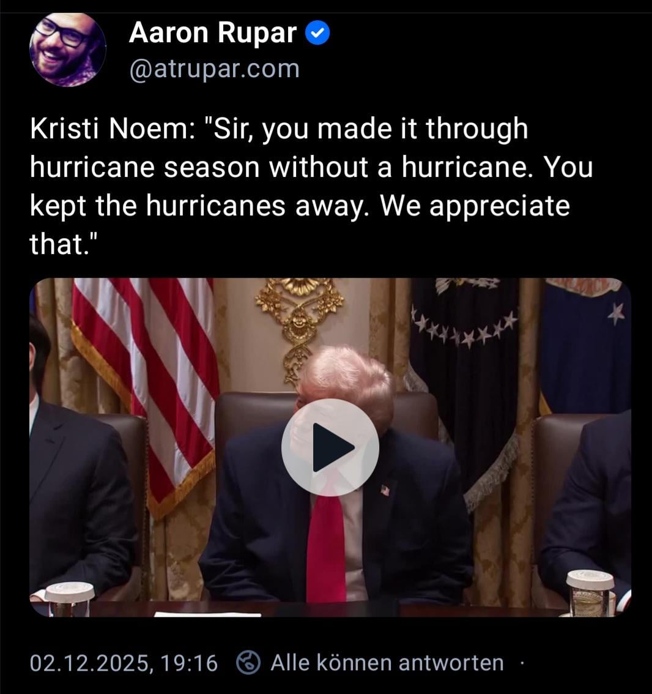Screen dimensions: 652x694
Task: Click the dot separator after reply label
Action: 522,663
